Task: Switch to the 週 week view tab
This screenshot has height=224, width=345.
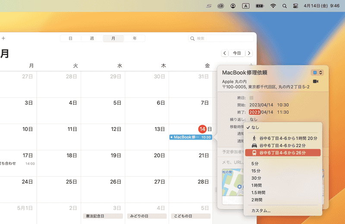Action: (x=92, y=38)
